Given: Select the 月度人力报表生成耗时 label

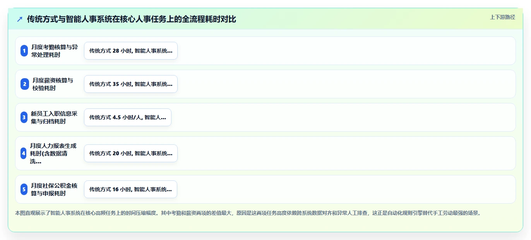Looking at the screenshot, I should click(x=53, y=153).
